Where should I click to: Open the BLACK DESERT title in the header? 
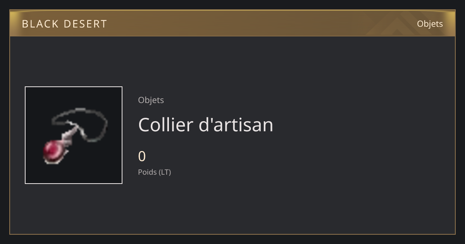point(64,24)
